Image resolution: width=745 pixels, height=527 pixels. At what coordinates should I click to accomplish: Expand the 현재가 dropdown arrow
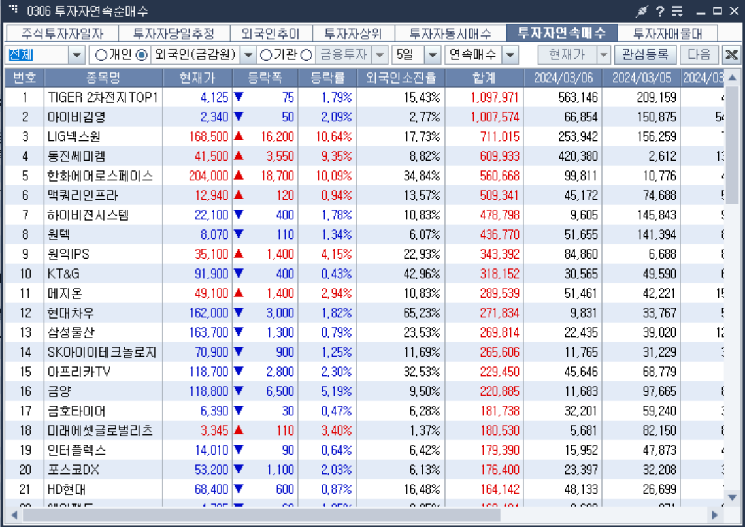[603, 55]
